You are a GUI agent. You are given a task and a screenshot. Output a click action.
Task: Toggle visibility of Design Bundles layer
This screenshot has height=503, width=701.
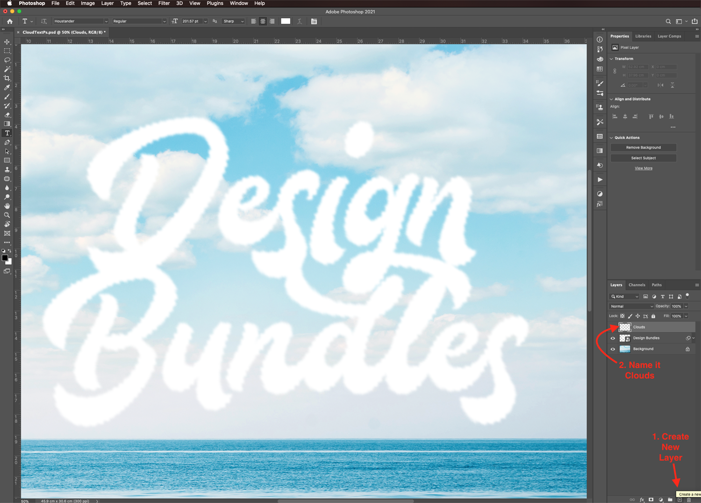coord(613,338)
